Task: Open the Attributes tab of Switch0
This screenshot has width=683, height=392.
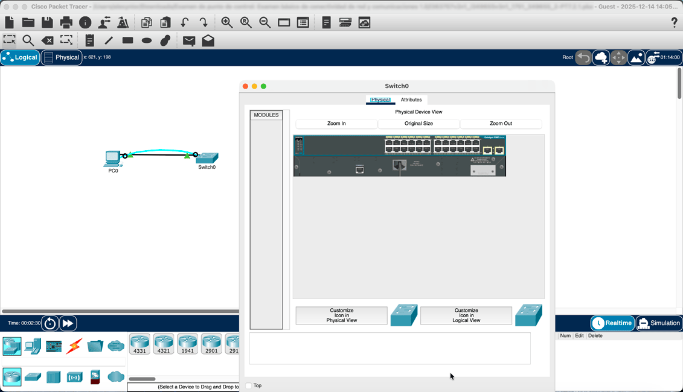Action: click(411, 100)
